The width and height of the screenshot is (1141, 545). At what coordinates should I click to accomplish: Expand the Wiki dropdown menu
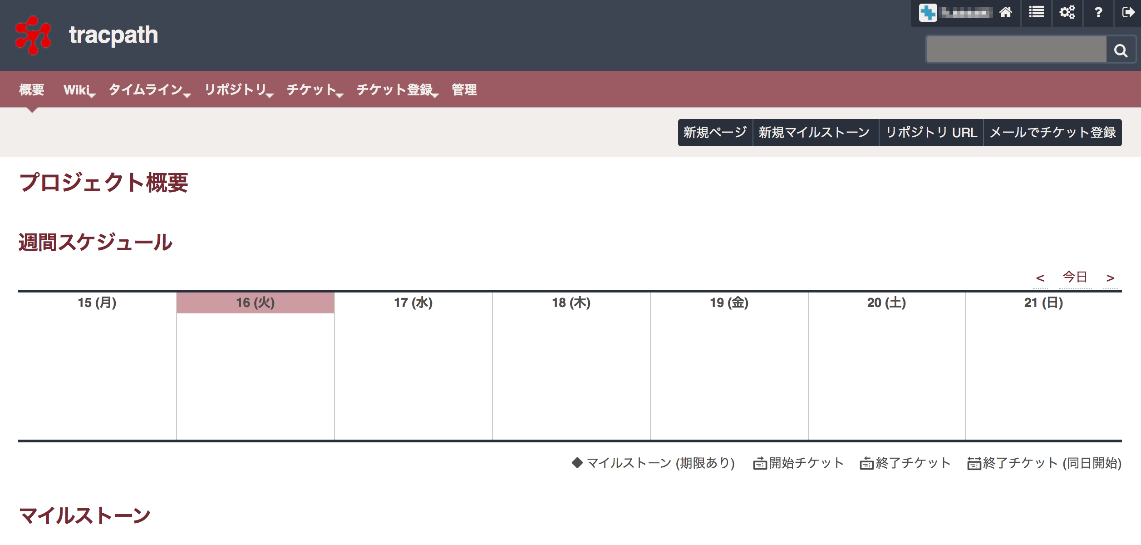[x=78, y=89]
